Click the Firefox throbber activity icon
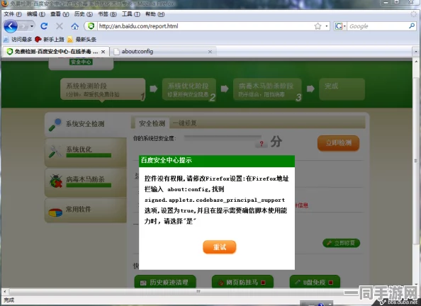Image resolution: width=421 pixels, height=306 pixels. pos(413,14)
